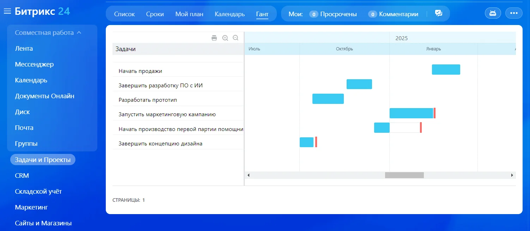Screen dimensions: 530x231
Task: Open the hamburger menu next to Битрикс 24
Action: [7, 12]
